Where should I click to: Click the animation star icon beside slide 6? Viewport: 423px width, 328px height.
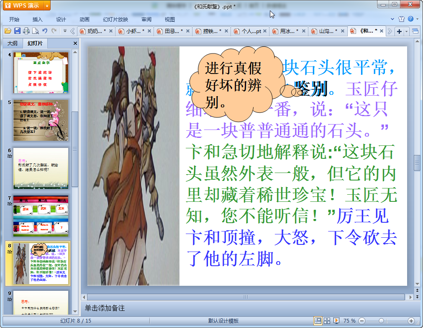pyautogui.click(x=10, y=156)
